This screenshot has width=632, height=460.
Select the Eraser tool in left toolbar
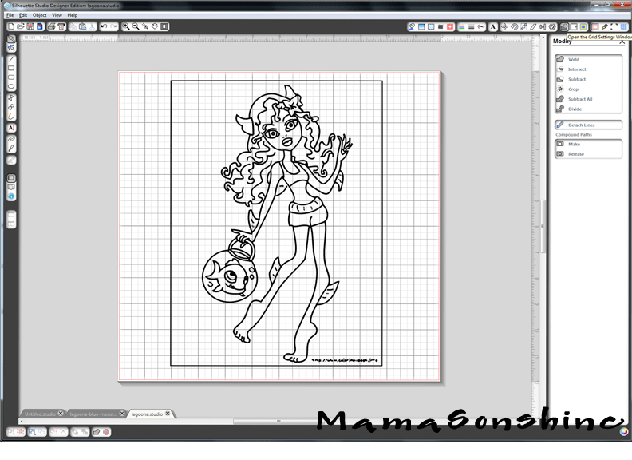click(x=11, y=138)
